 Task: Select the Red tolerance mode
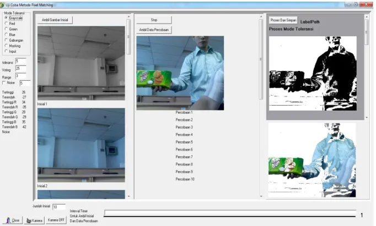(x=7, y=24)
